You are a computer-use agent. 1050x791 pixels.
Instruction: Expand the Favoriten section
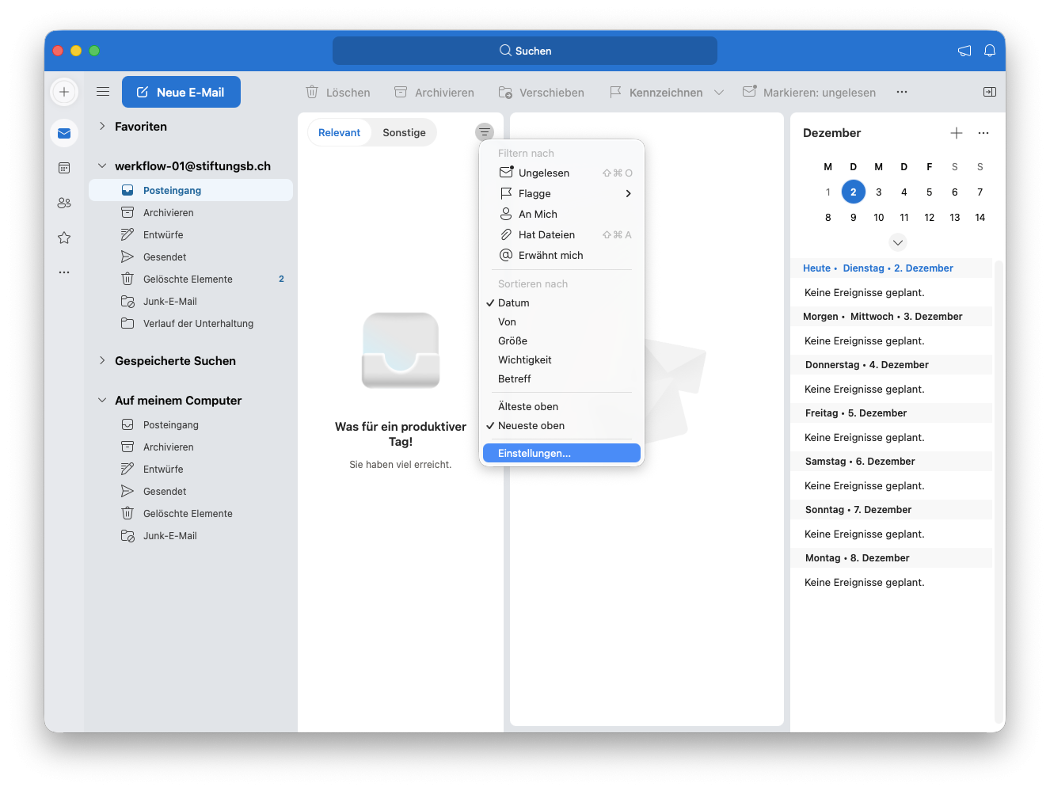point(102,127)
